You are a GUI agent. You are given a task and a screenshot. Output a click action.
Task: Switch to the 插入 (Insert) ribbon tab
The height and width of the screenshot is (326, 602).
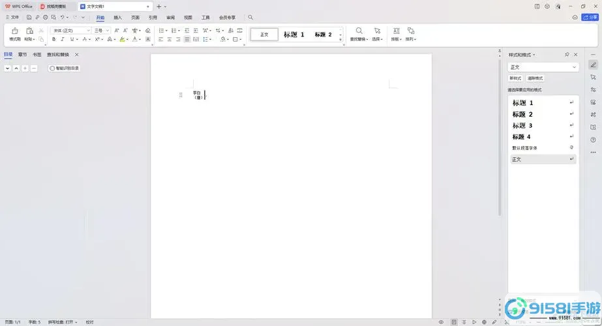click(117, 18)
